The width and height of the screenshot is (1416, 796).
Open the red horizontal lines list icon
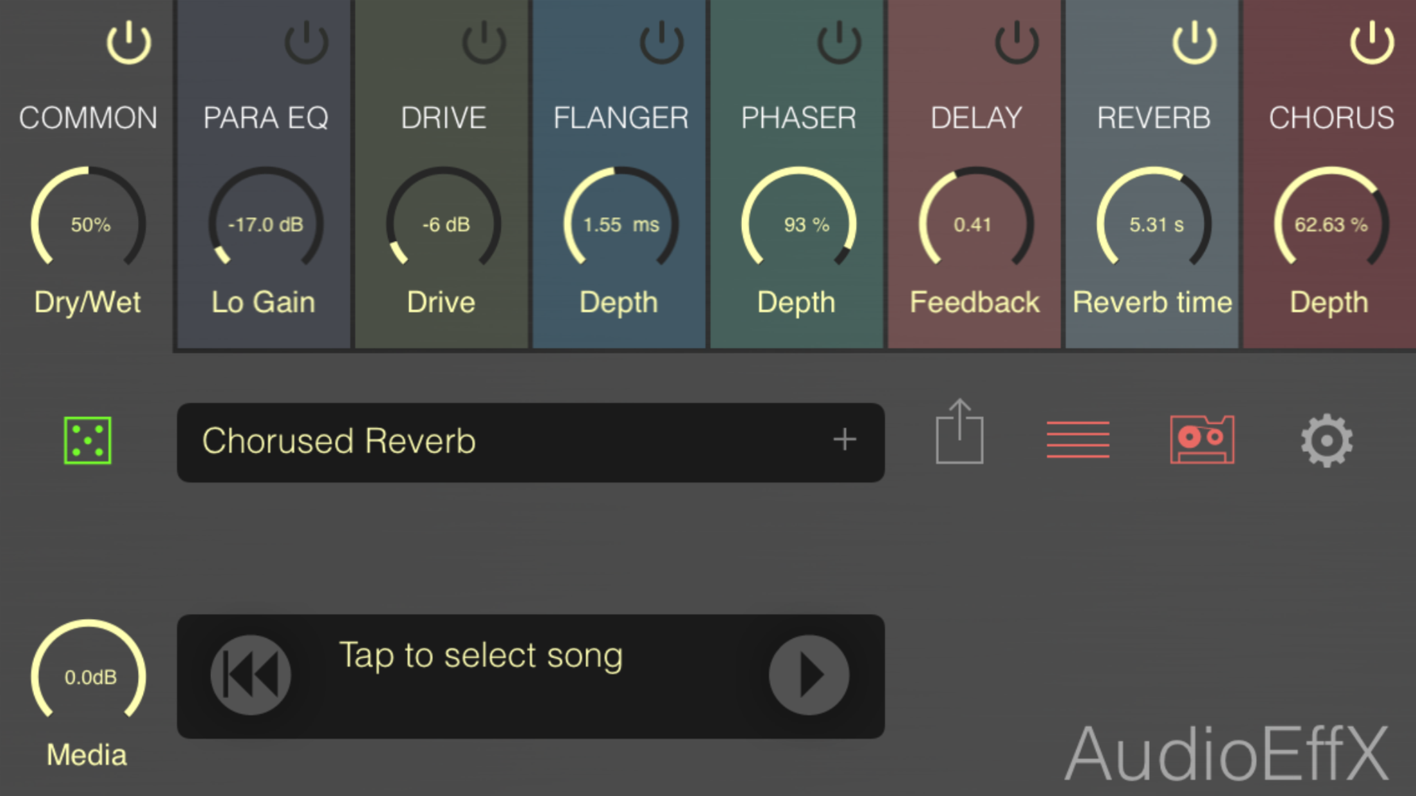click(1077, 440)
